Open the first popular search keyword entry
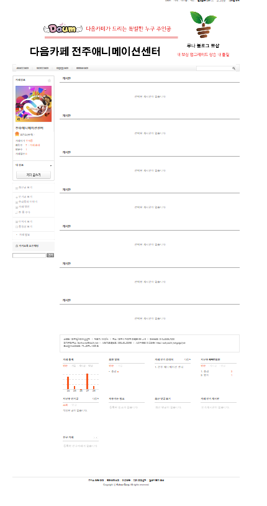267x506 pixels. click(x=170, y=367)
